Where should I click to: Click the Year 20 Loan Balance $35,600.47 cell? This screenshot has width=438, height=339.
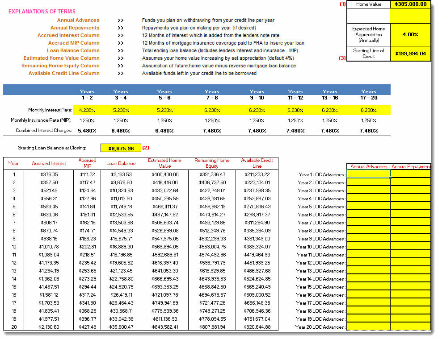pyautogui.click(x=121, y=327)
